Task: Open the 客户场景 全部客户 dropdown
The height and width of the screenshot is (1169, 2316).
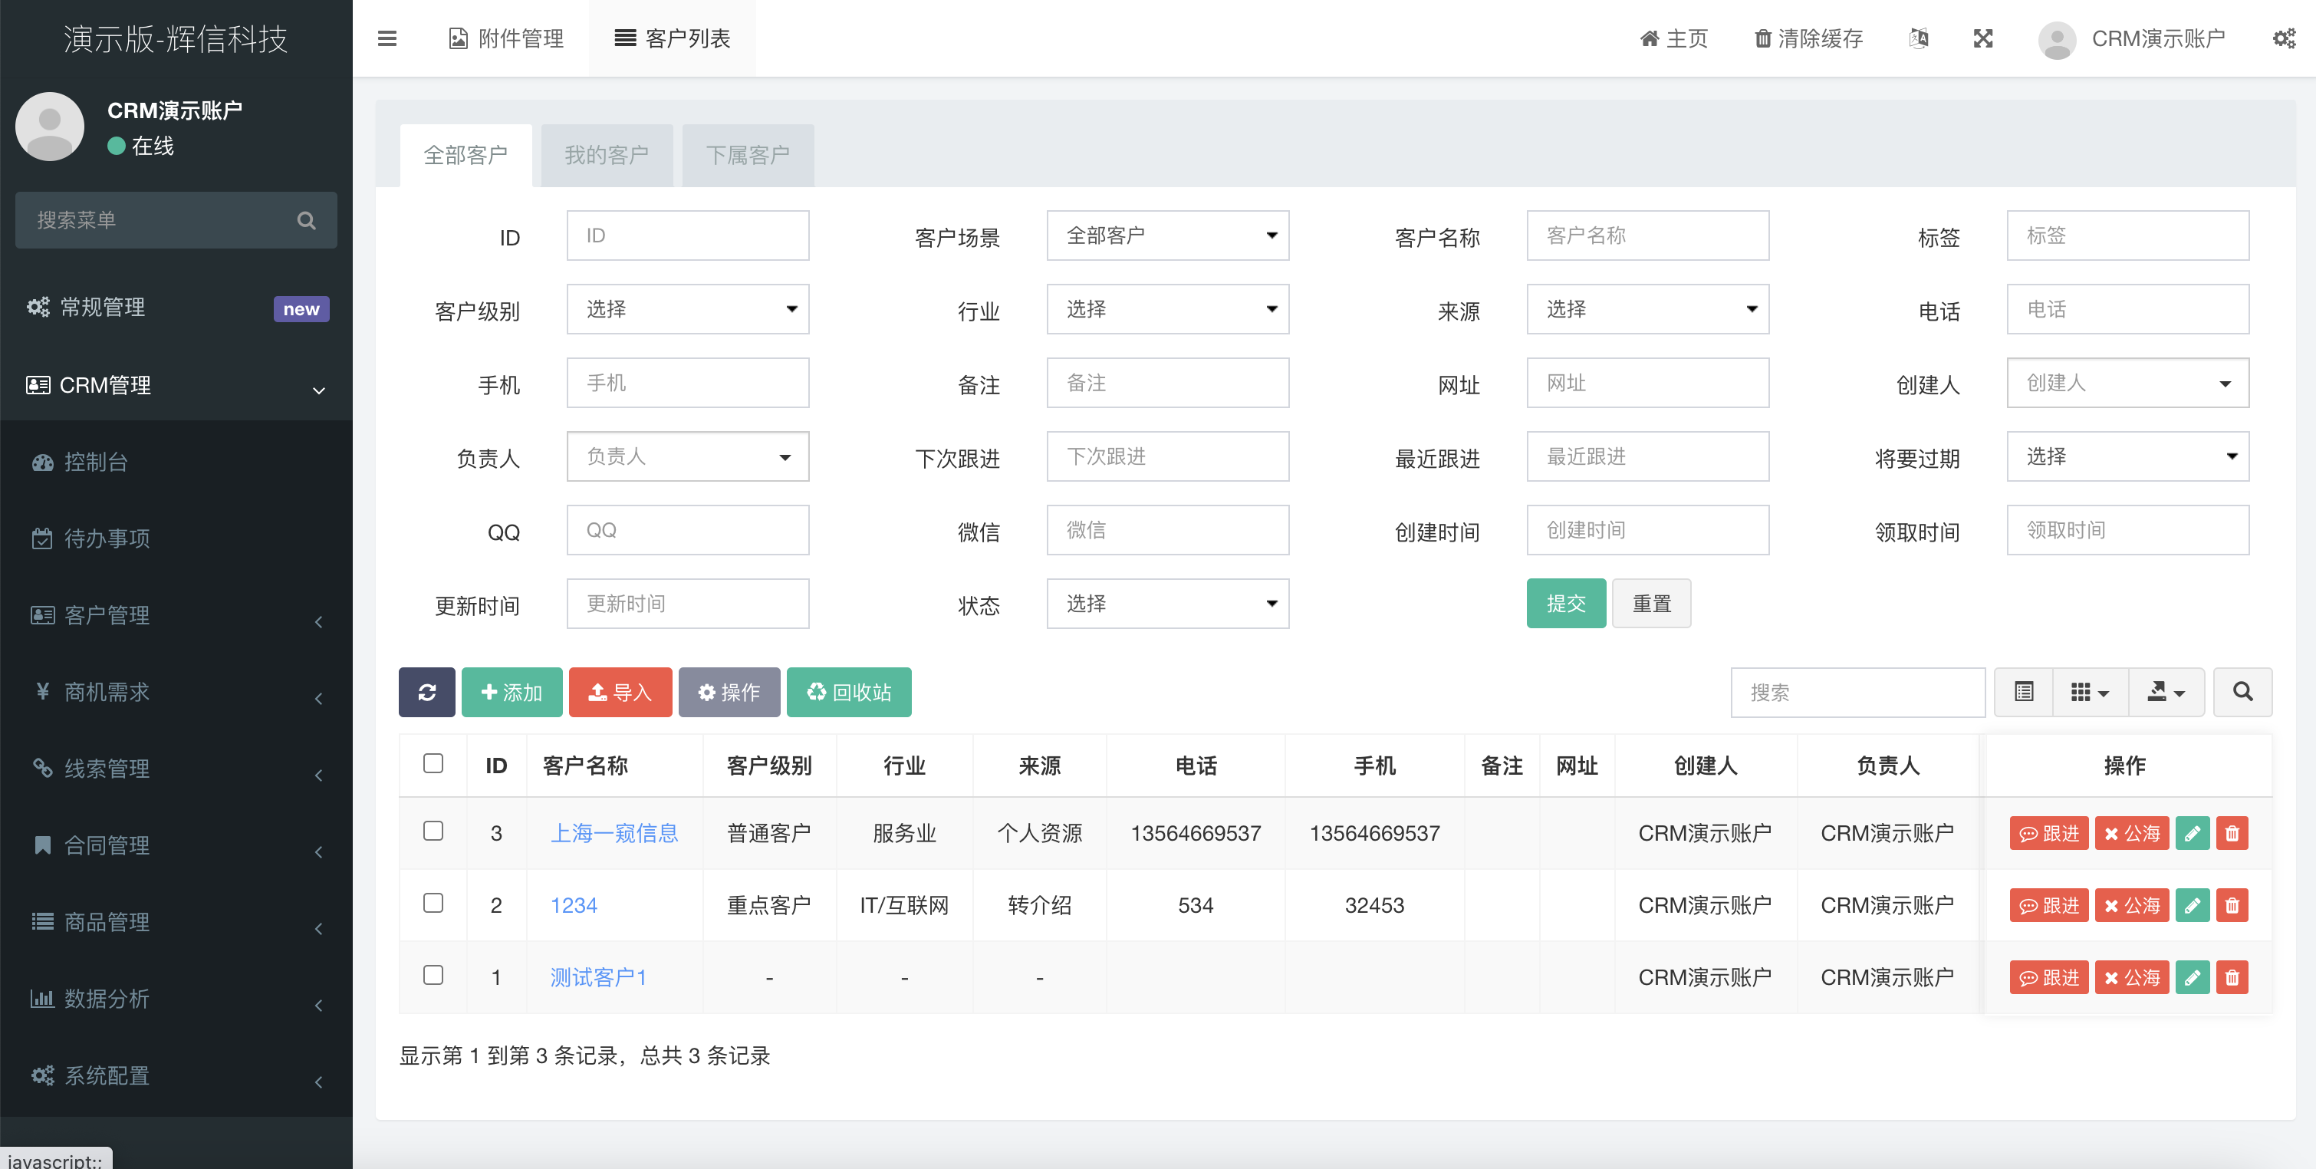Action: click(1167, 235)
